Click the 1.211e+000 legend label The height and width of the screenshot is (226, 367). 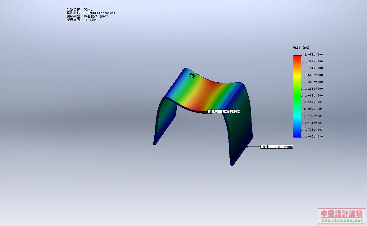[313, 89]
